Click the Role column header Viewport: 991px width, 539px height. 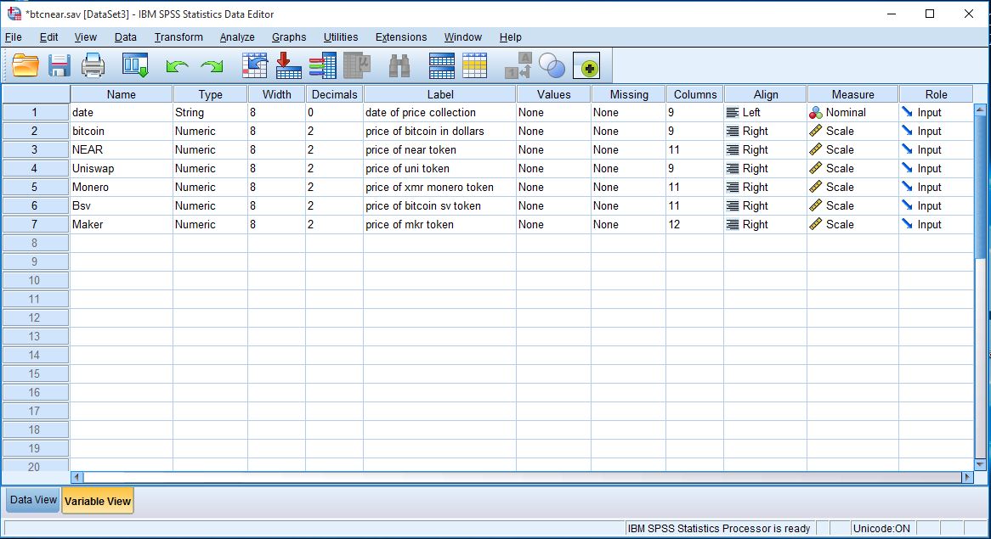936,94
